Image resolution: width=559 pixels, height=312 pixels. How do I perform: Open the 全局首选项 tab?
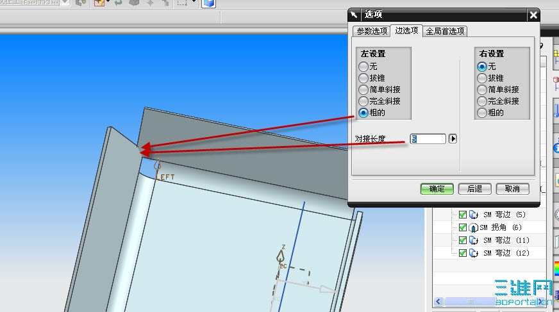click(446, 31)
